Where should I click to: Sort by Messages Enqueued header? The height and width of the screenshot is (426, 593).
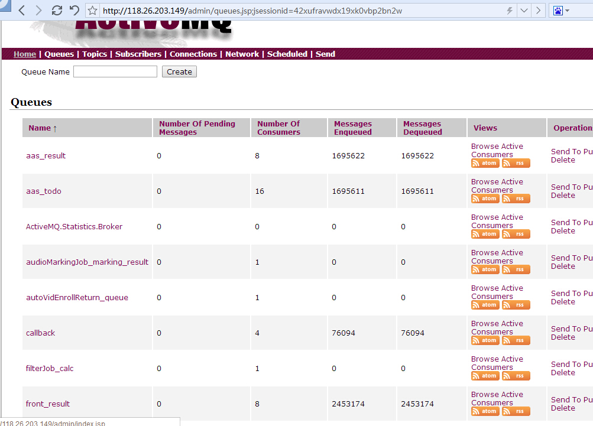(353, 128)
